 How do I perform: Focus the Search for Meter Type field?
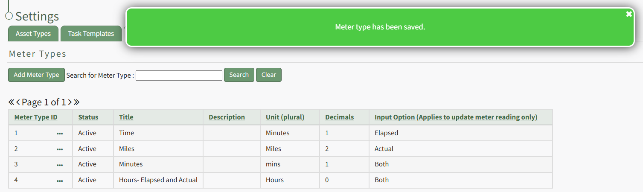(179, 76)
